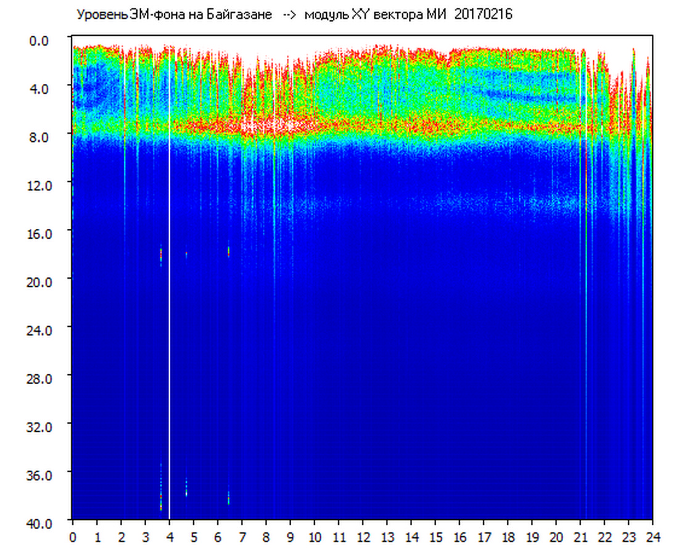Click the red spot at level 18 before hour 4

pos(161,253)
